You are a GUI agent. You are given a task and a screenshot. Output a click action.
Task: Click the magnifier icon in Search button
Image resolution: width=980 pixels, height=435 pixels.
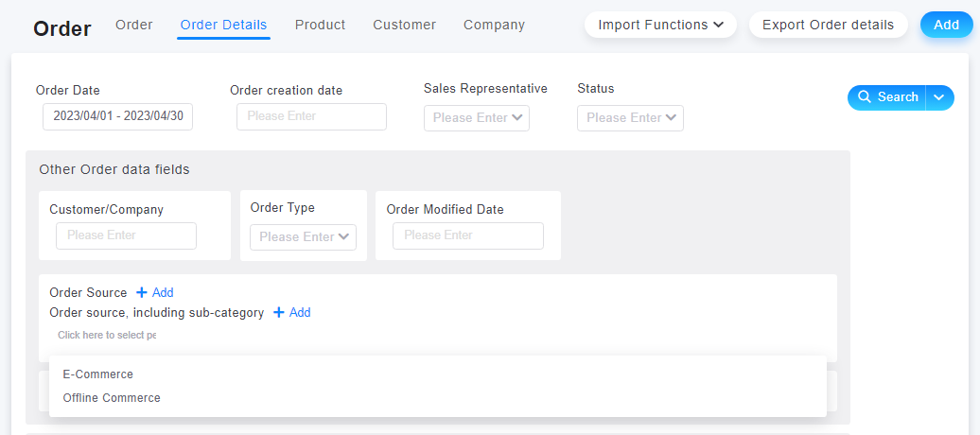pos(865,96)
